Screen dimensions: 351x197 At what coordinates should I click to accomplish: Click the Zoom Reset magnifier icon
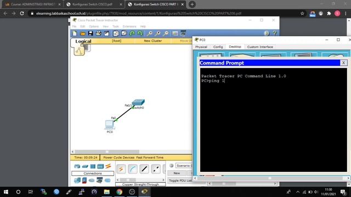click(157, 33)
